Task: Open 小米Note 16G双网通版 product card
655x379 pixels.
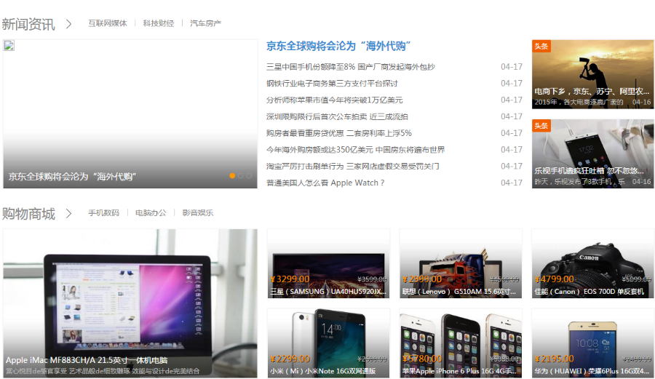Action: pos(328,343)
